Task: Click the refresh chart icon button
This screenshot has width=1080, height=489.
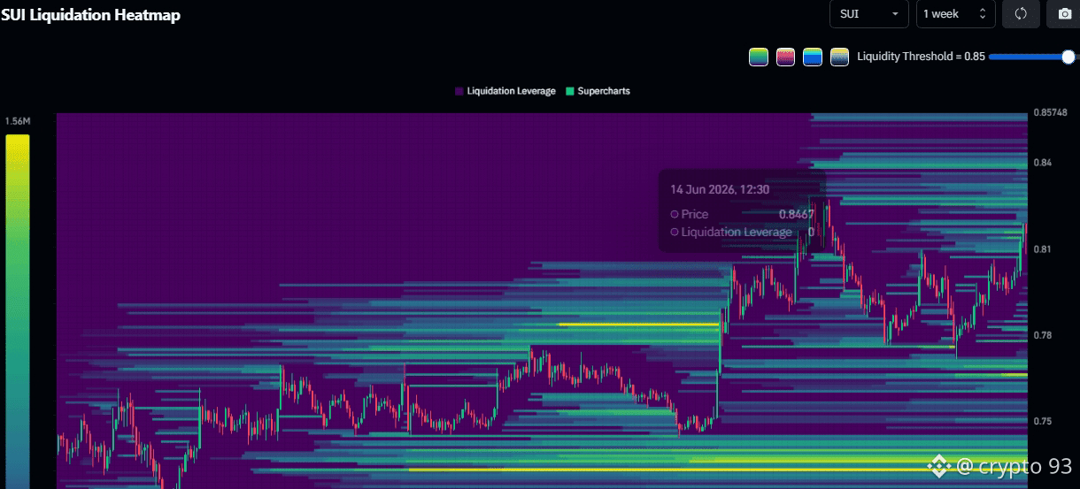Action: click(x=1021, y=14)
